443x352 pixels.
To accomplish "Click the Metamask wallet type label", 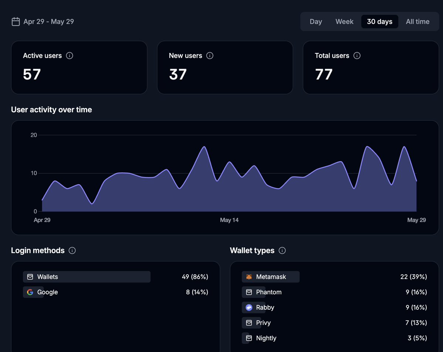I will pos(271,277).
